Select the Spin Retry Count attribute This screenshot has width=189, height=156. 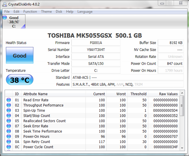tap(37, 142)
